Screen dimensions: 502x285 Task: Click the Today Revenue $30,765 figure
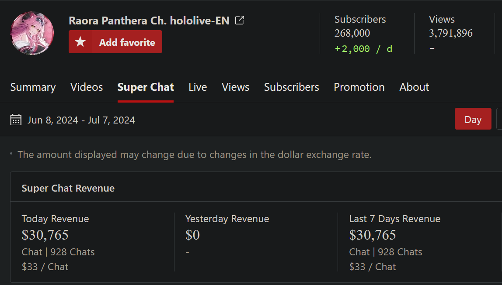(45, 235)
